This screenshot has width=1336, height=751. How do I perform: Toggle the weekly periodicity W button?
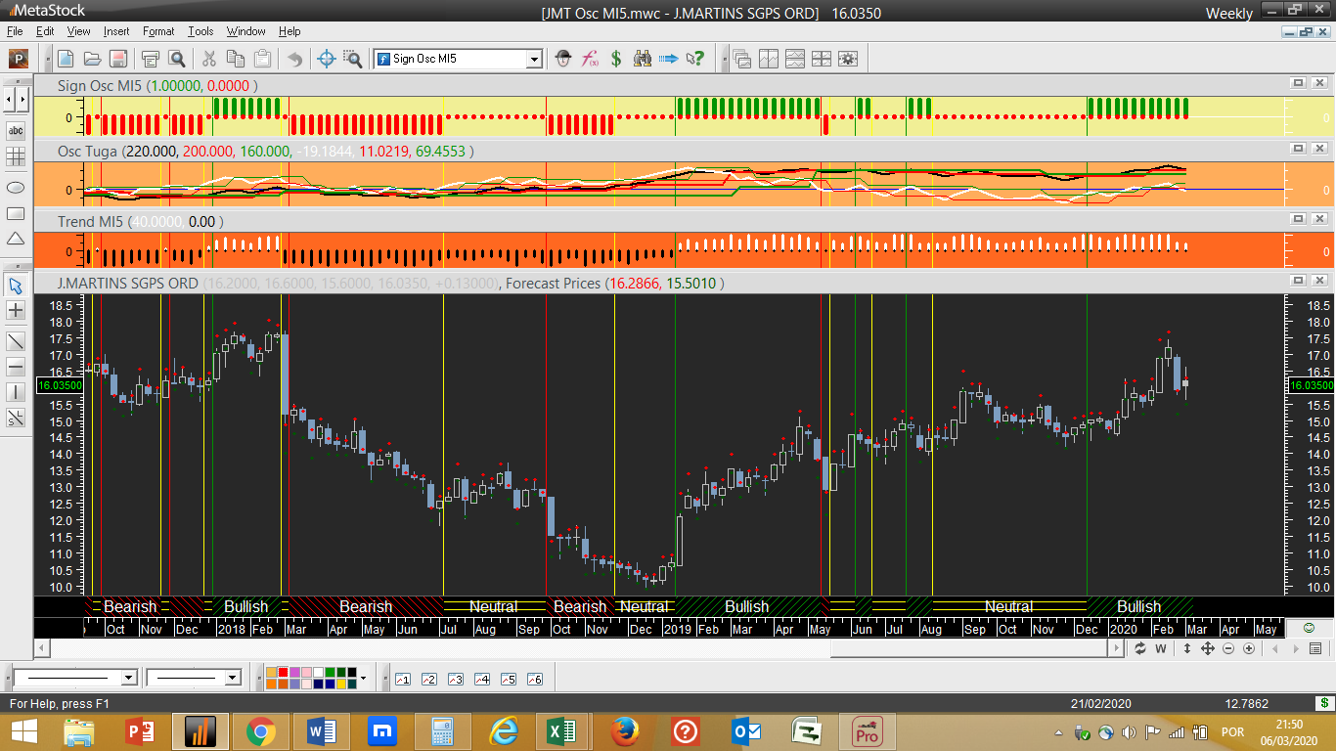(1161, 649)
